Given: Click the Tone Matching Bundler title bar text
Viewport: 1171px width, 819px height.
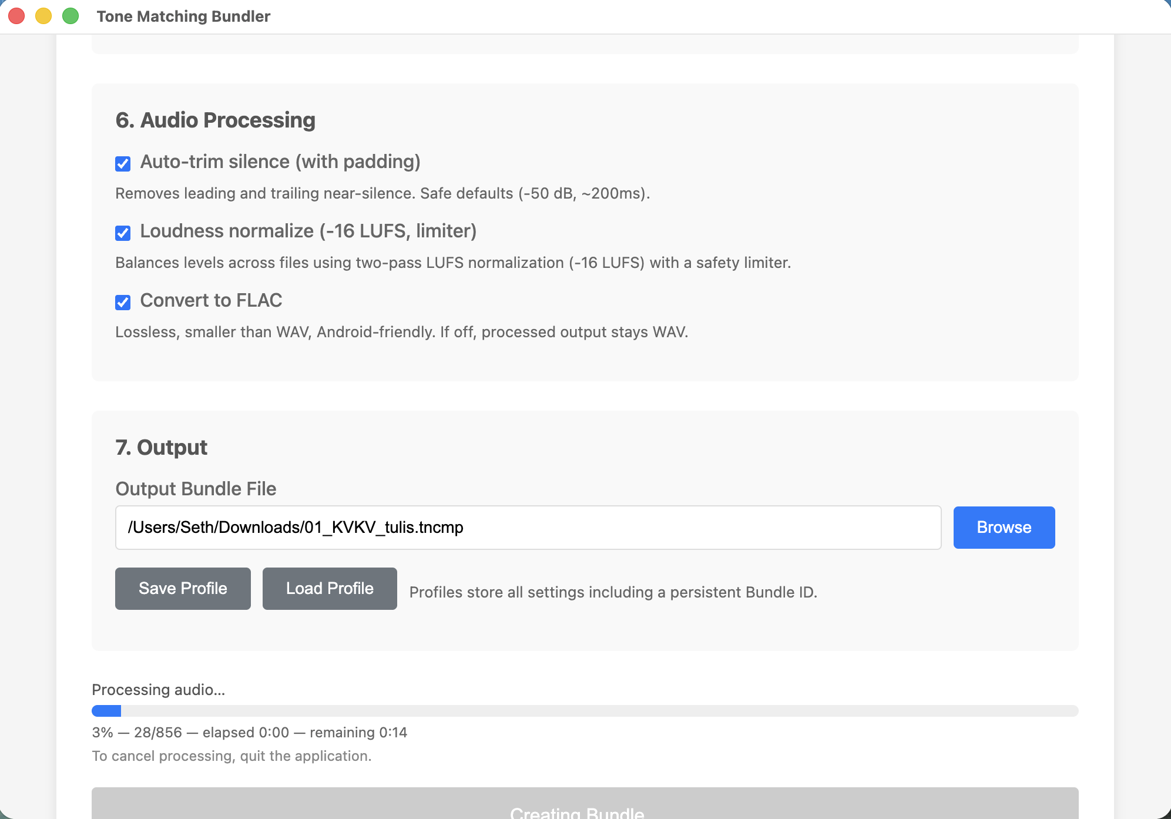Looking at the screenshot, I should 183,16.
